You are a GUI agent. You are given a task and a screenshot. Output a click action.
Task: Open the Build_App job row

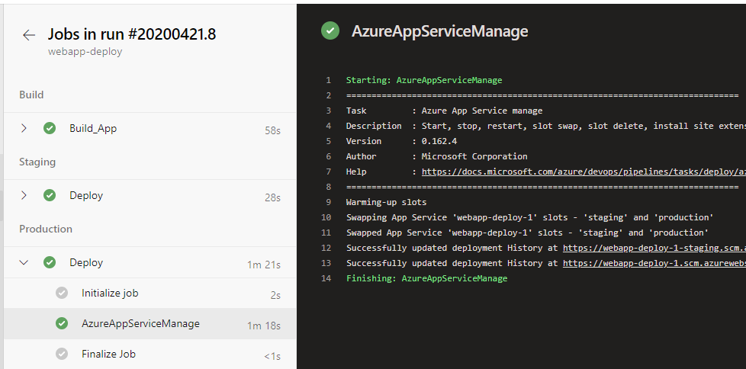click(150, 128)
